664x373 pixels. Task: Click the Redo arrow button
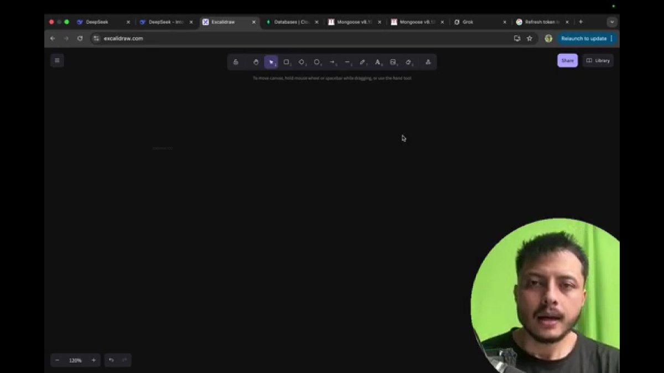click(x=124, y=360)
